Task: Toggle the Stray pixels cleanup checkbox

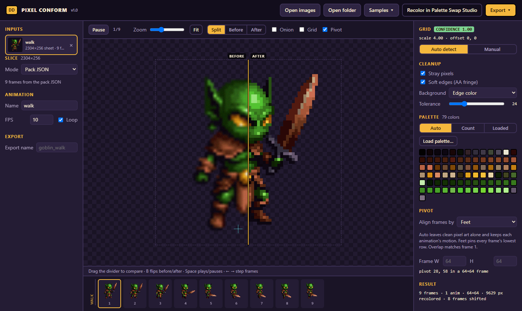Action: 423,73
